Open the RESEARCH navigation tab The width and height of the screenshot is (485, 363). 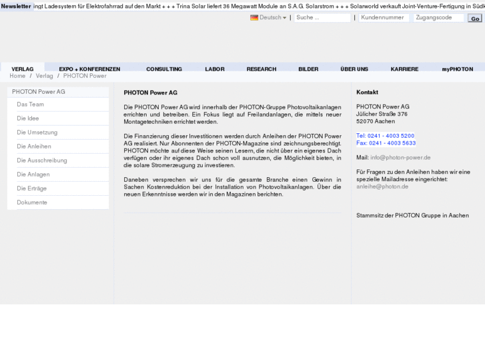coord(262,69)
